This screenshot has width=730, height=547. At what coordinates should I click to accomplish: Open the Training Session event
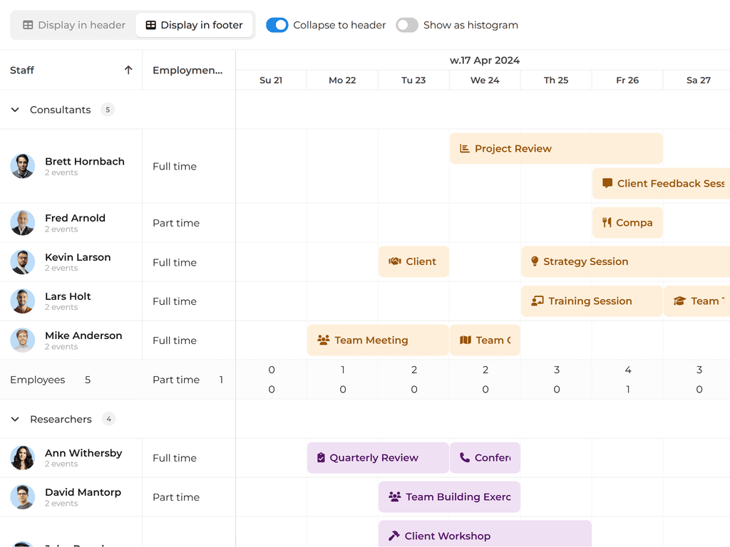pyautogui.click(x=590, y=301)
